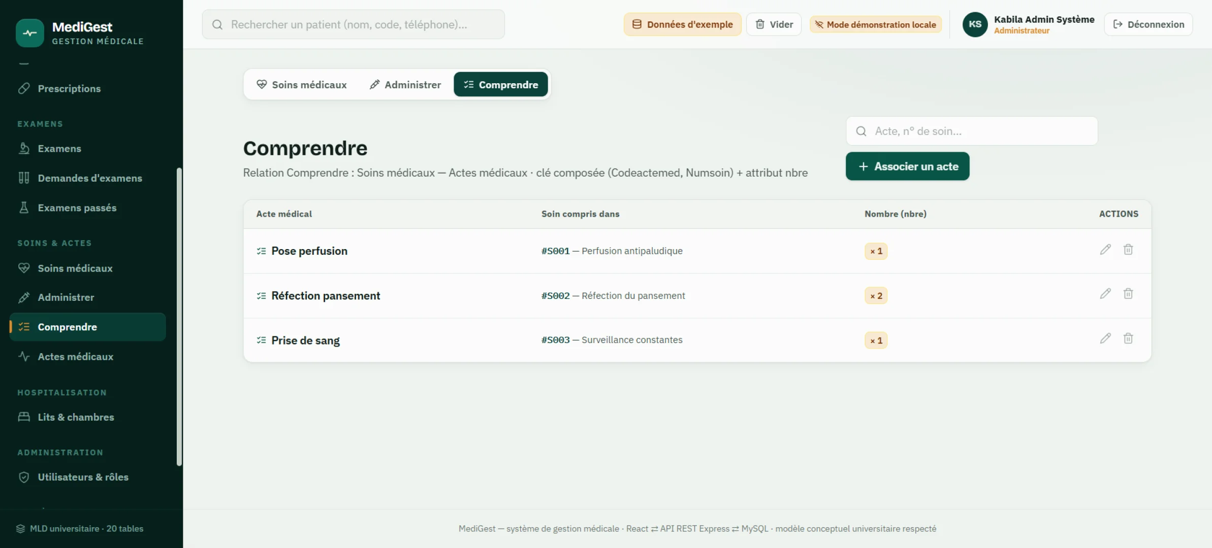
Task: Click the Mode démonstration locale badge
Action: point(875,24)
